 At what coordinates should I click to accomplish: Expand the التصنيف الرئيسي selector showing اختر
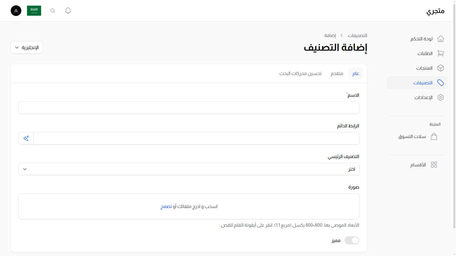[x=189, y=169]
